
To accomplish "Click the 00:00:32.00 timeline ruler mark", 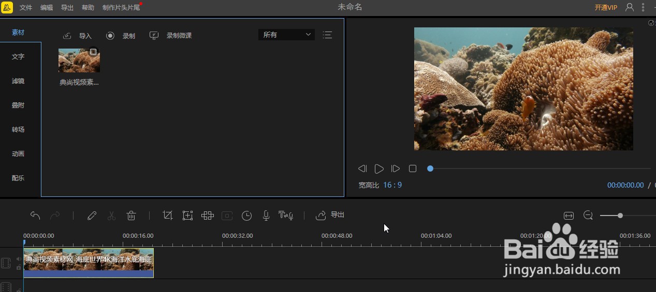I will 237,236.
